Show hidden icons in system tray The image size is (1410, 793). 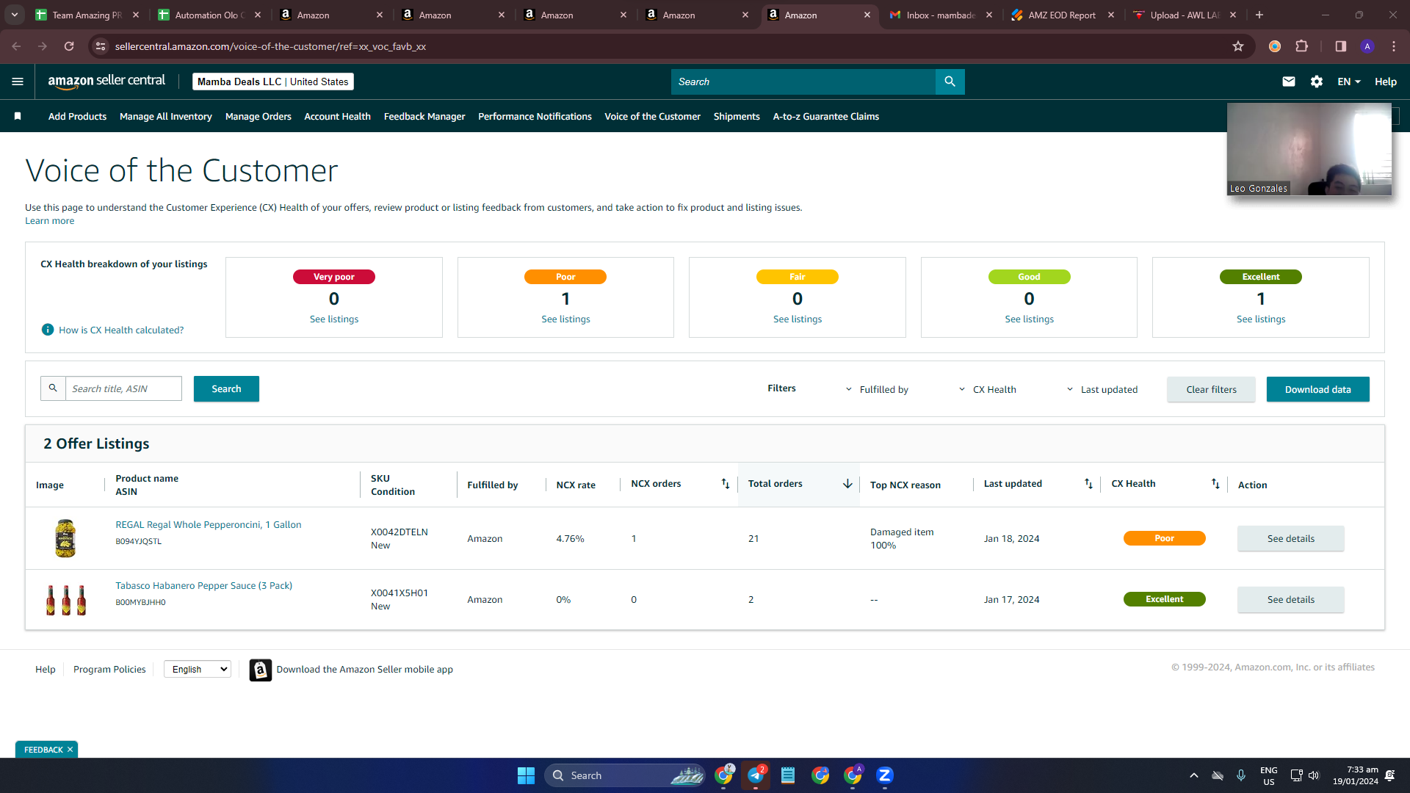tap(1194, 775)
